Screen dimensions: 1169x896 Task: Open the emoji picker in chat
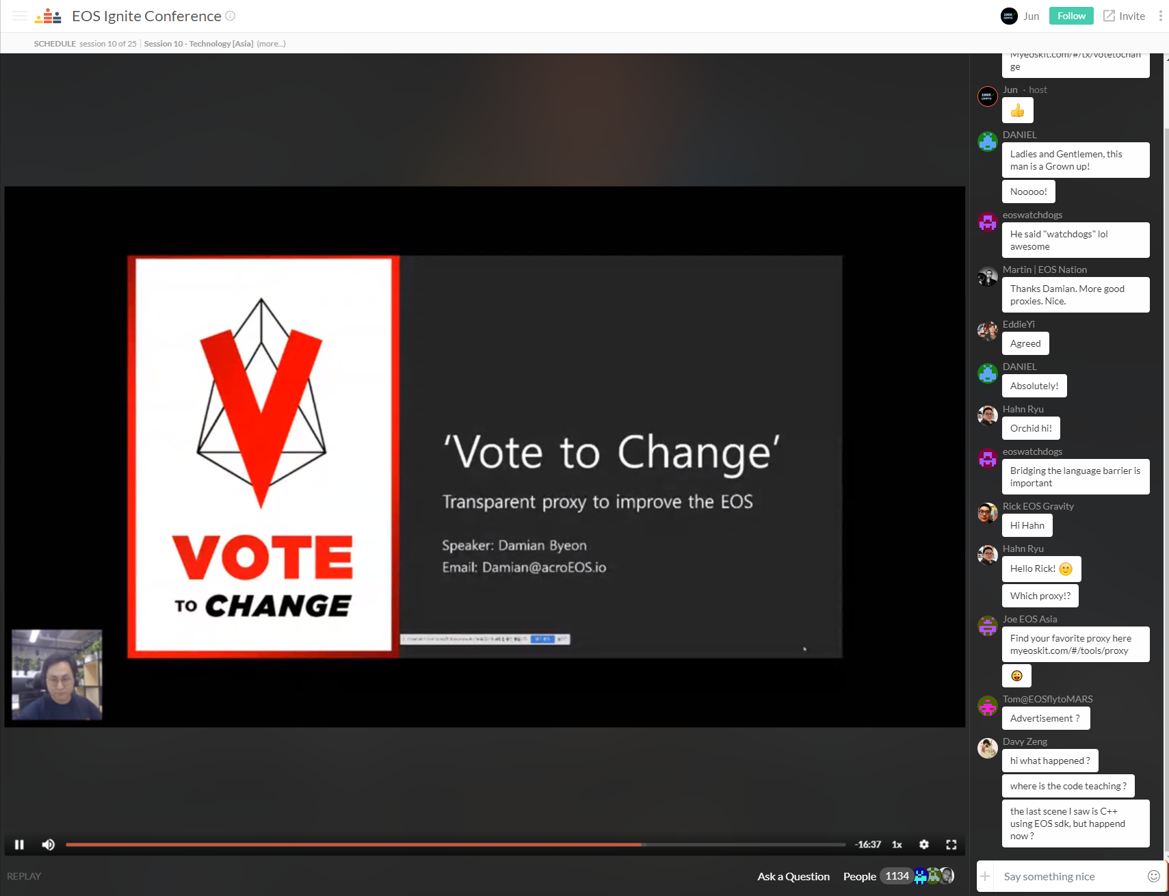tap(1153, 876)
